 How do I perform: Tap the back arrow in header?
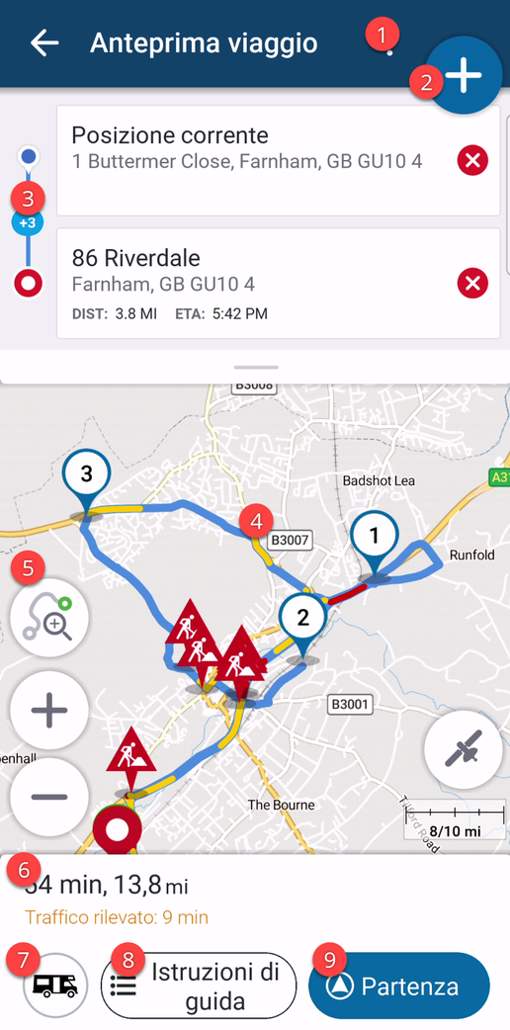pos(44,43)
